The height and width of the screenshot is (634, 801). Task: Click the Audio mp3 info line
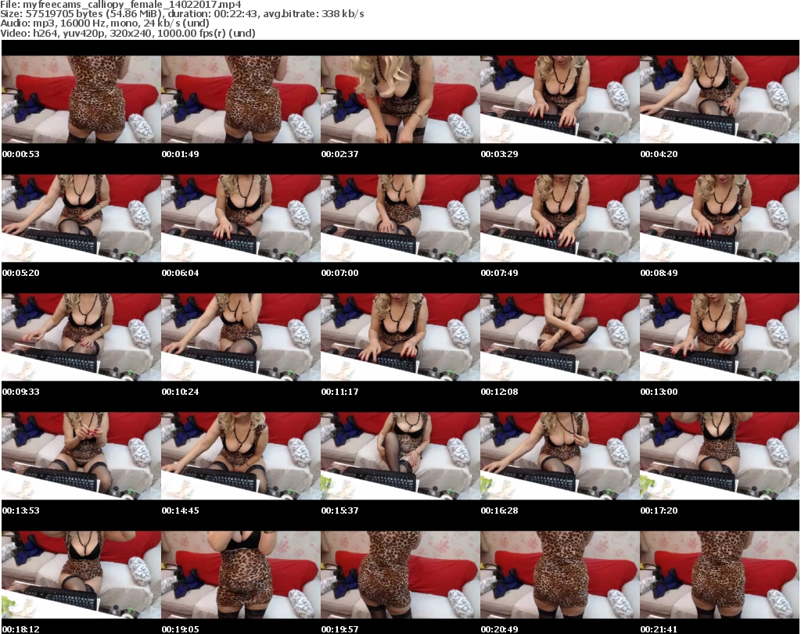pyautogui.click(x=105, y=23)
